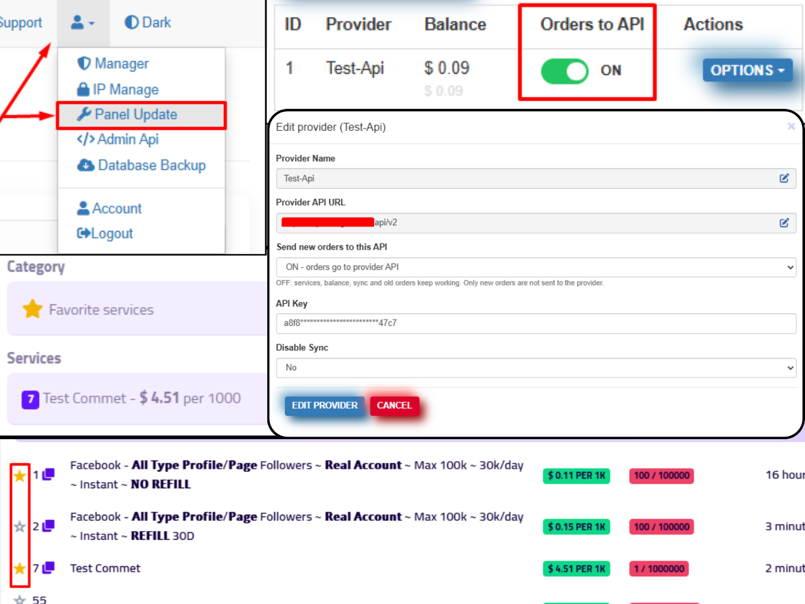Focus the Provider API URL input field
805x604 pixels.
pos(536,223)
